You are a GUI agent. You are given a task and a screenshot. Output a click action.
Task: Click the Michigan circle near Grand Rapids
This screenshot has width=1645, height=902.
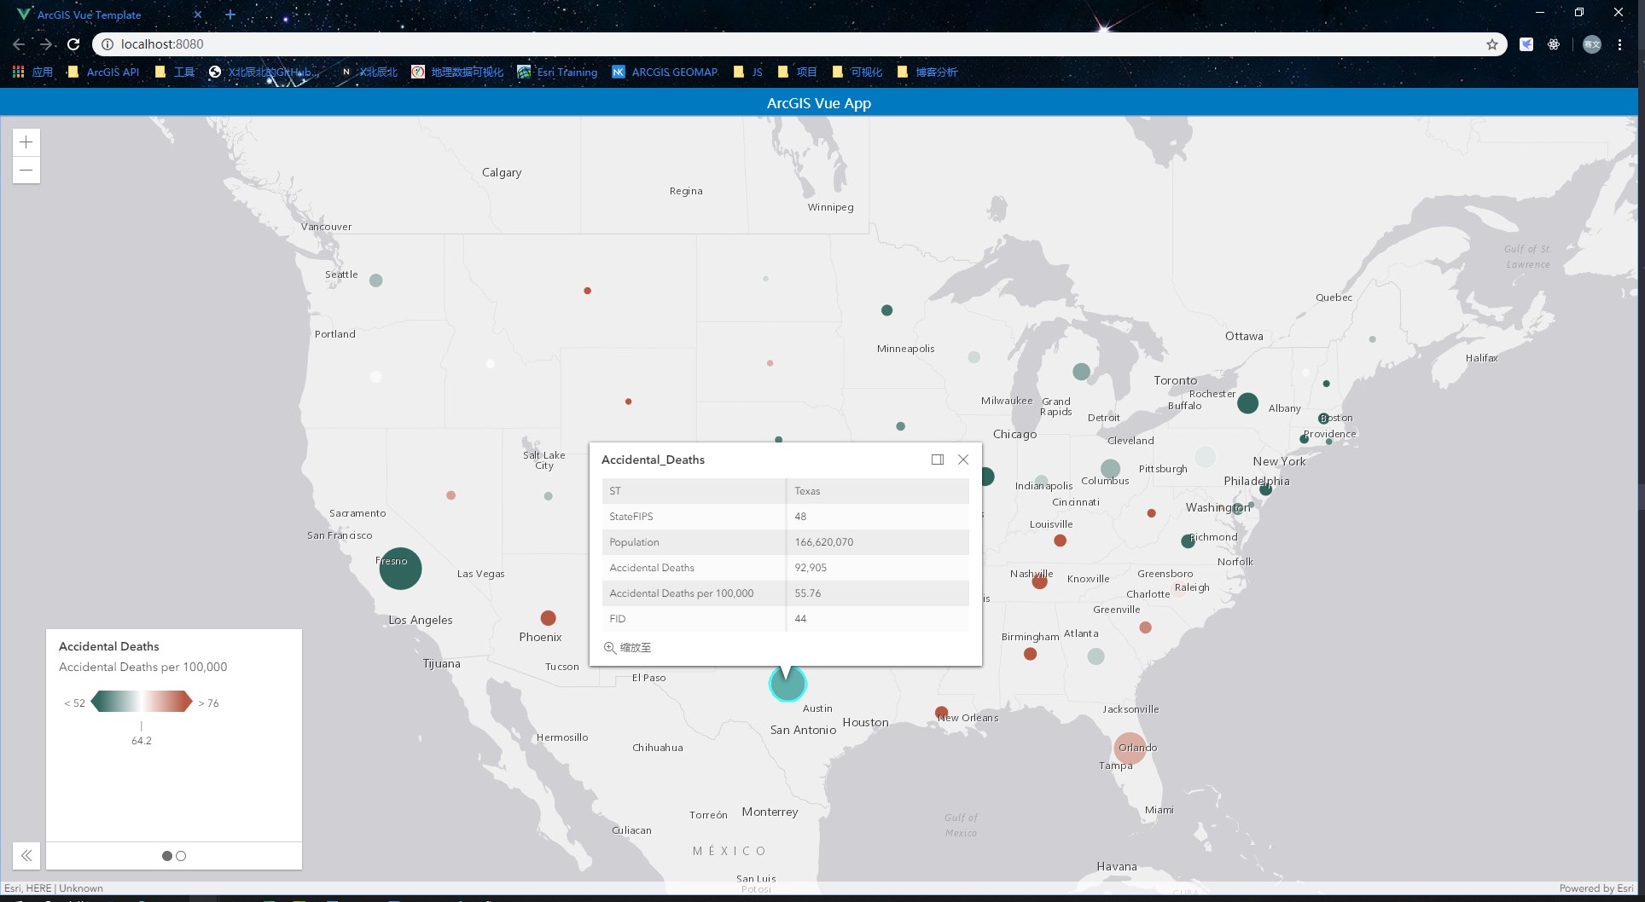click(1081, 371)
